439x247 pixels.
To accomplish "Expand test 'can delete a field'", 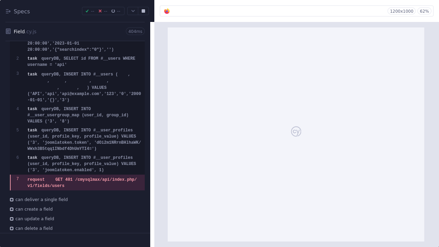I will tap(34, 228).
